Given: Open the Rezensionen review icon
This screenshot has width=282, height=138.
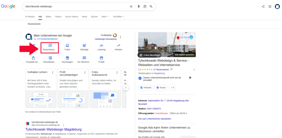Looking at the screenshot, I should [50, 45].
